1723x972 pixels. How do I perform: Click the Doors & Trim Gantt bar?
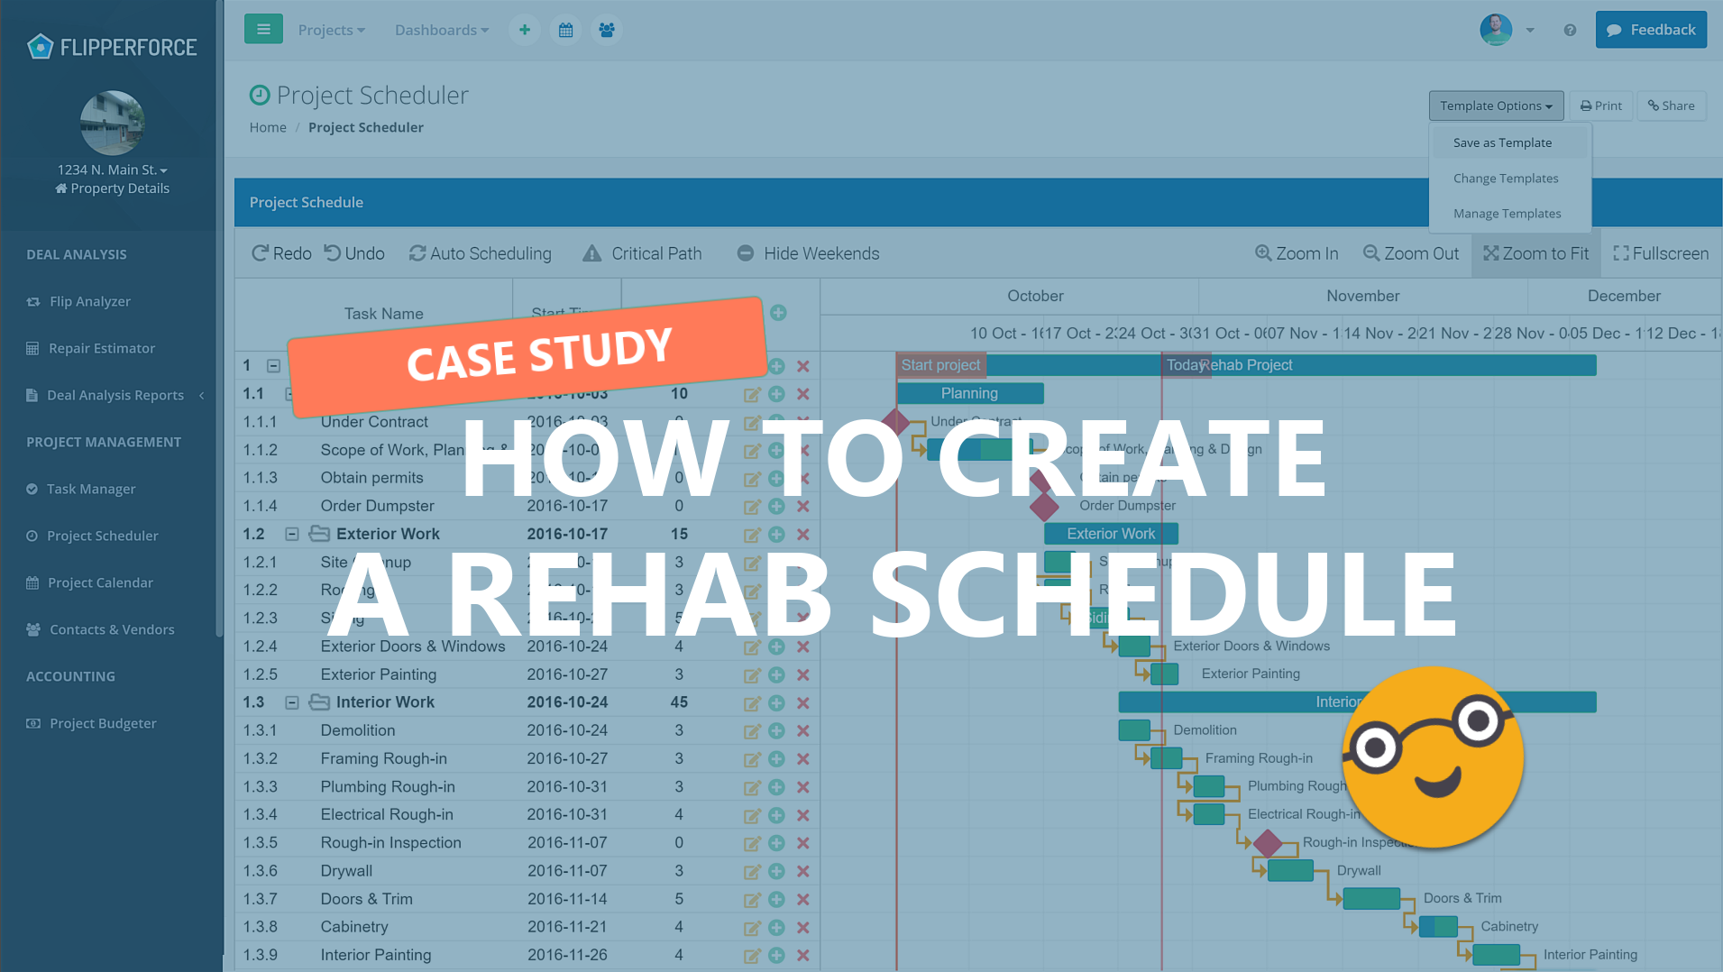(x=1371, y=898)
